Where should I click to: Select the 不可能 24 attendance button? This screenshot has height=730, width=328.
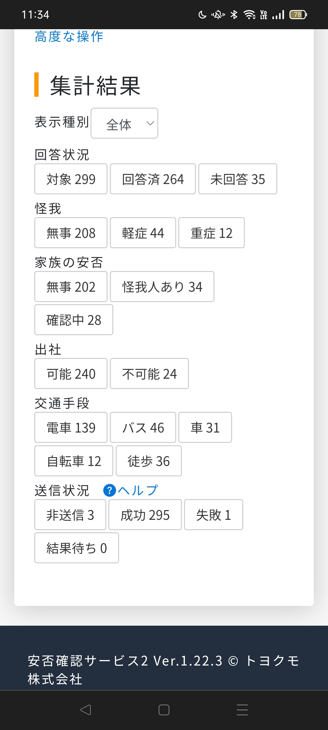click(x=149, y=374)
